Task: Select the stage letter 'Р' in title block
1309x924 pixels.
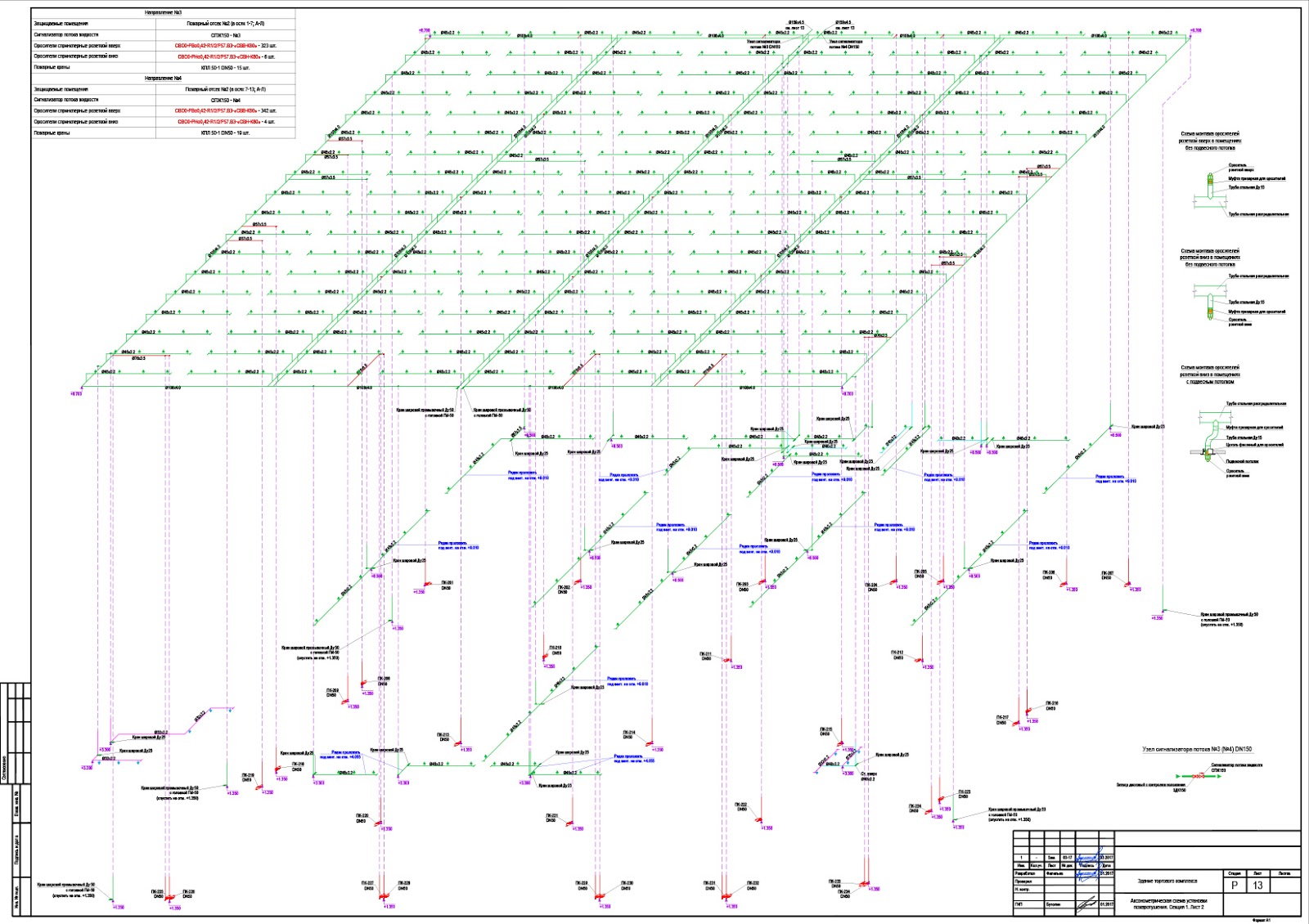Action: (x=1235, y=885)
